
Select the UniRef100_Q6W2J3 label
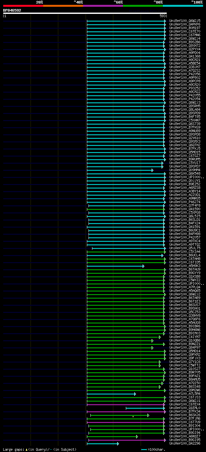(x=185, y=102)
